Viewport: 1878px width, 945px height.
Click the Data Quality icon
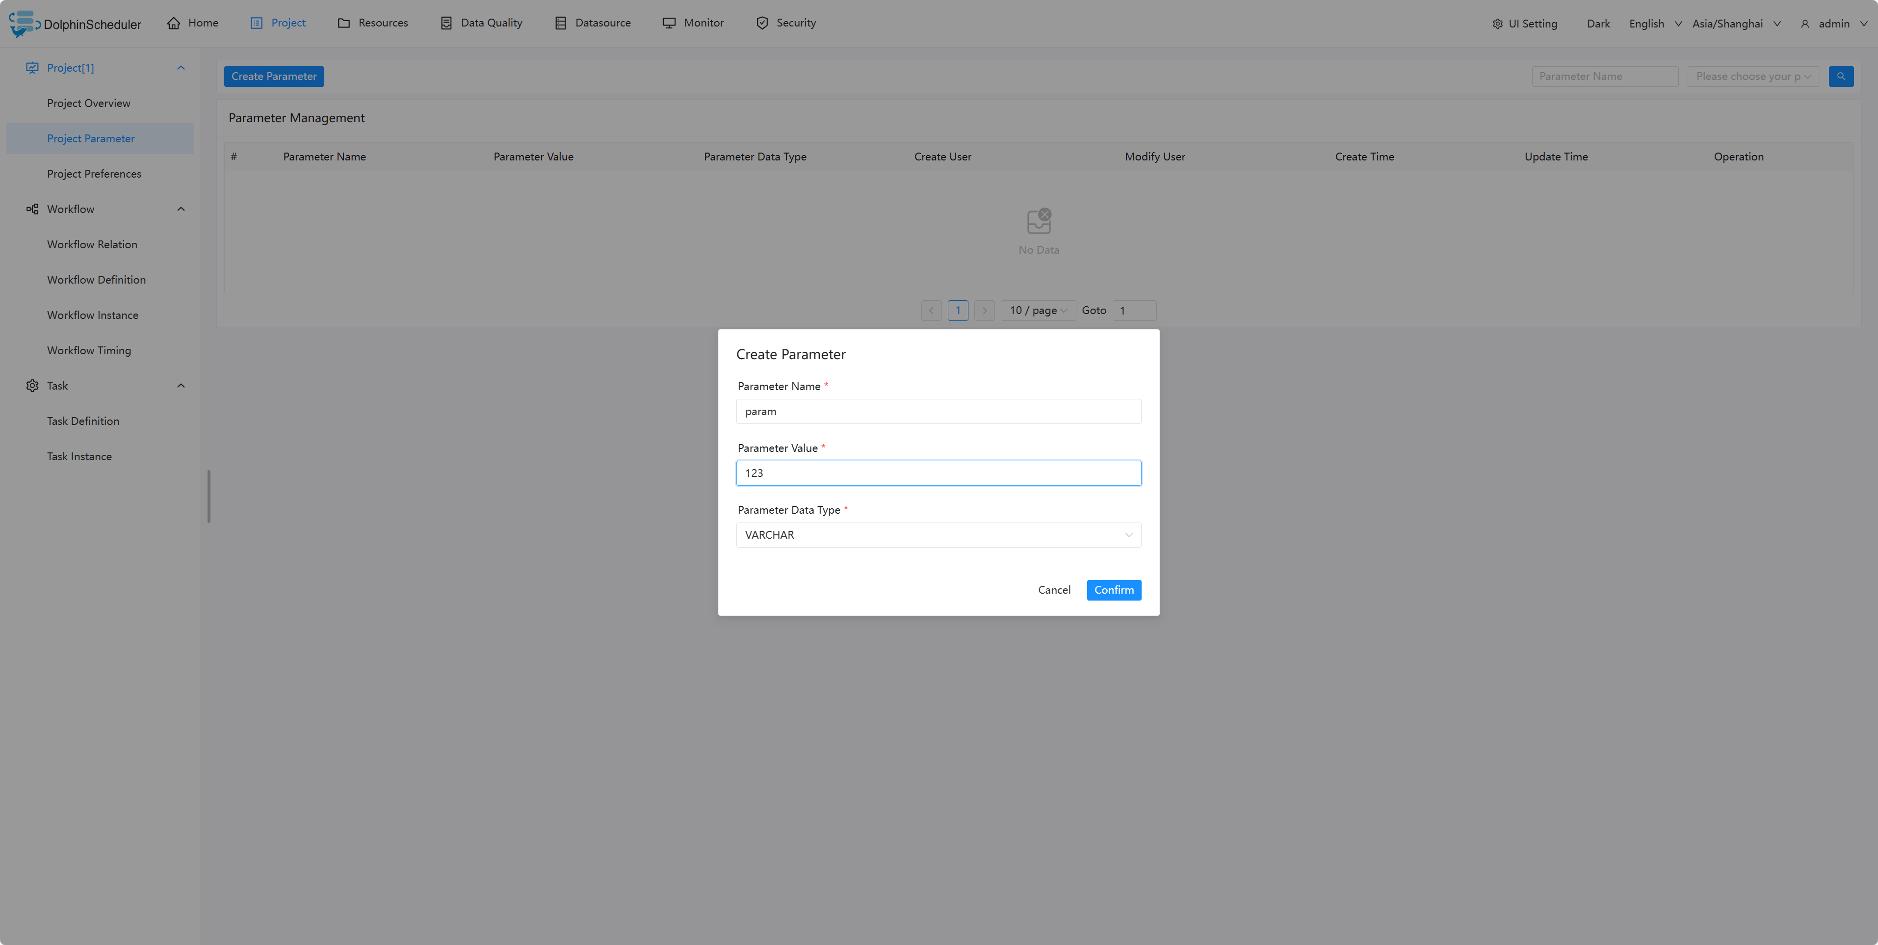click(x=446, y=24)
